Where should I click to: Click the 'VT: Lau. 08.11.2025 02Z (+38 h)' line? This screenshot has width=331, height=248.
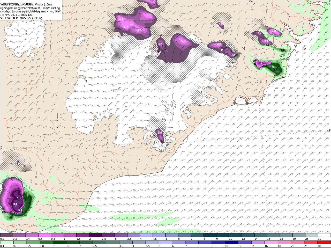21,18
